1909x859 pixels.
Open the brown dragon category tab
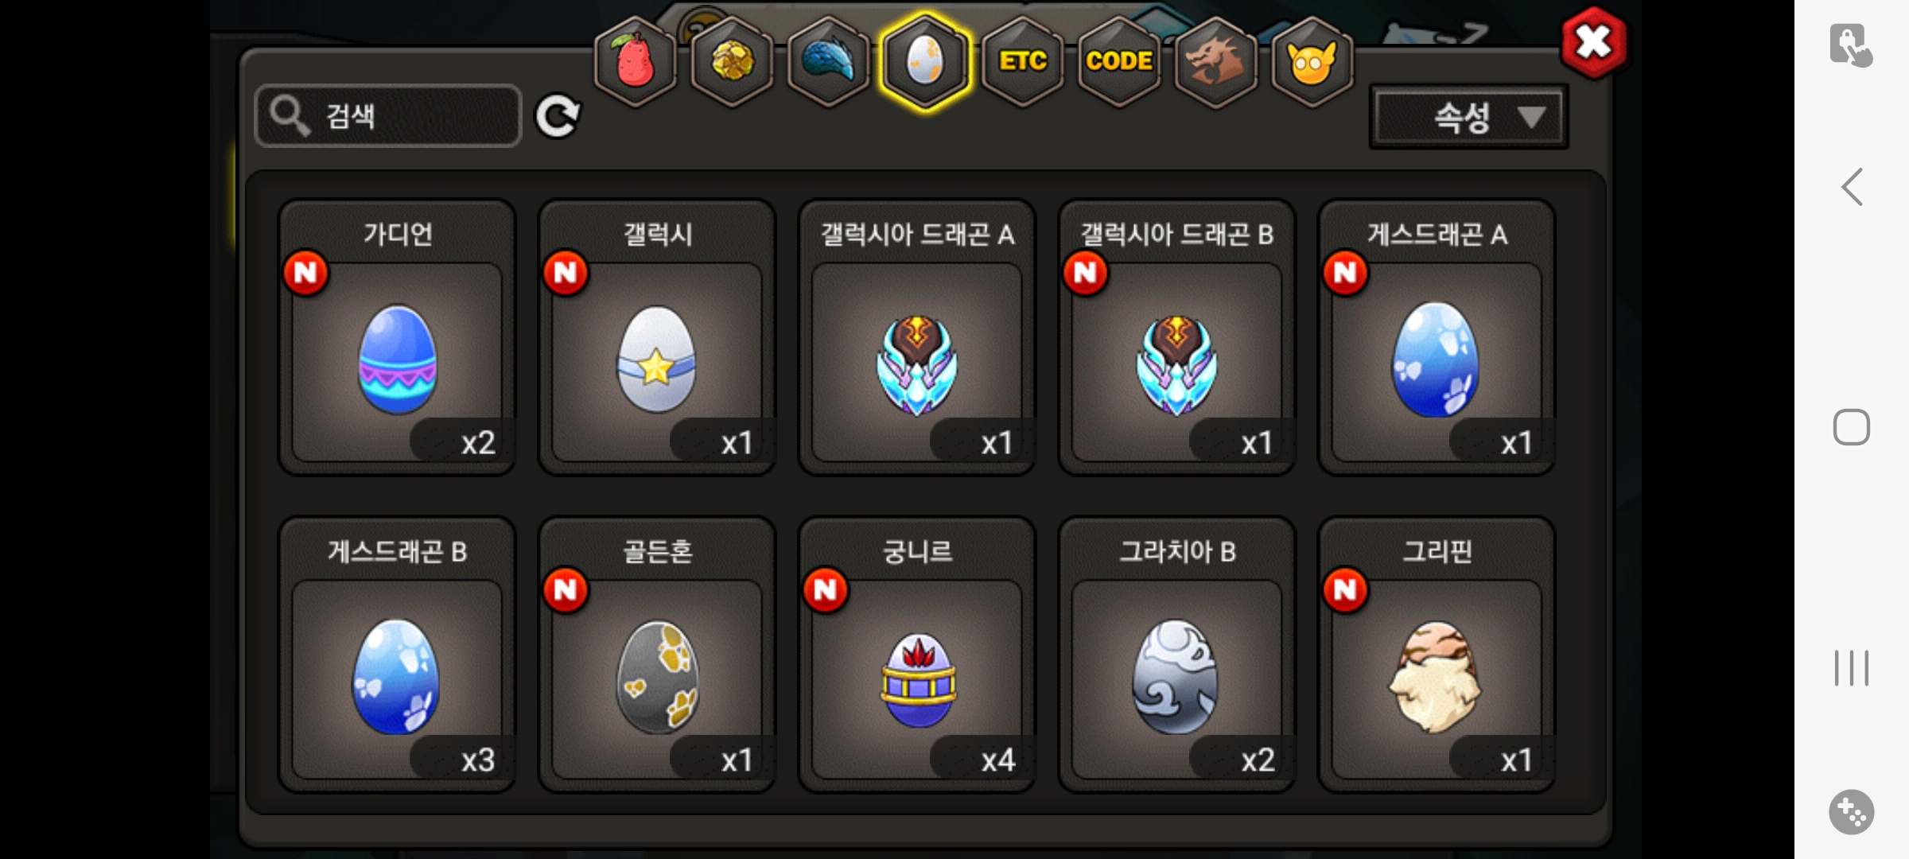tap(1215, 61)
